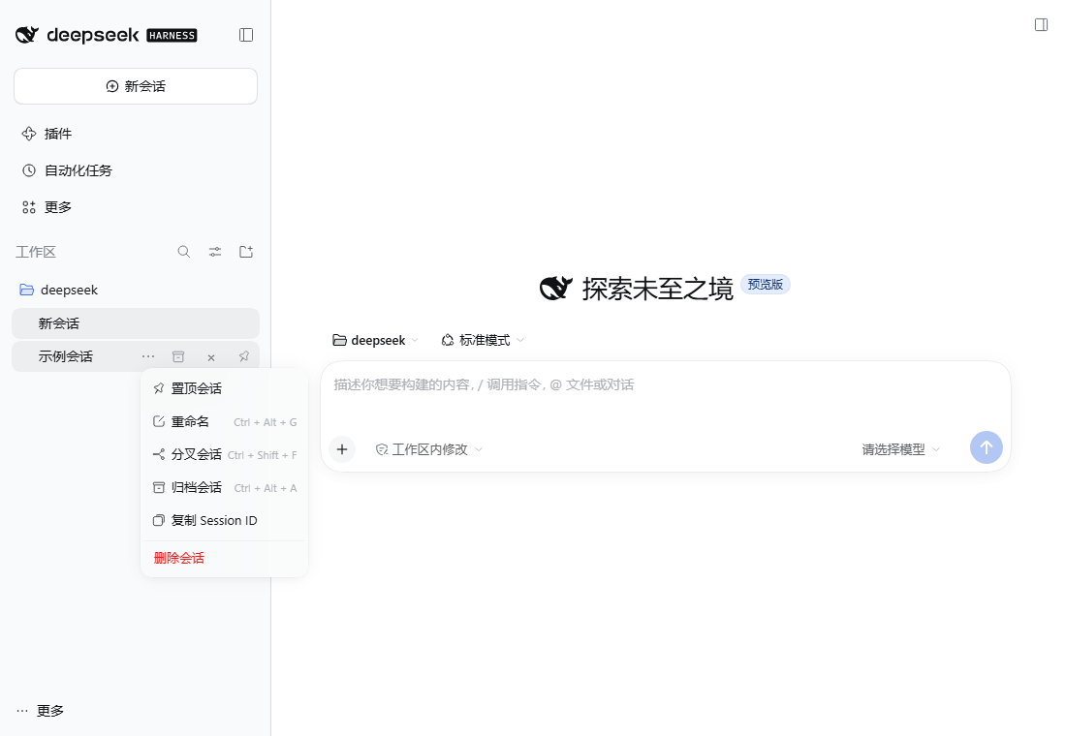Choose 分叉会话 from context menu

click(224, 454)
